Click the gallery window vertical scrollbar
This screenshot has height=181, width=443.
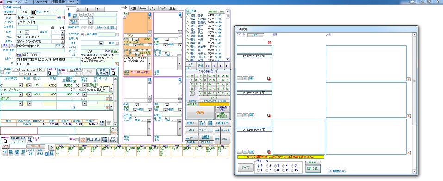coord(414,104)
